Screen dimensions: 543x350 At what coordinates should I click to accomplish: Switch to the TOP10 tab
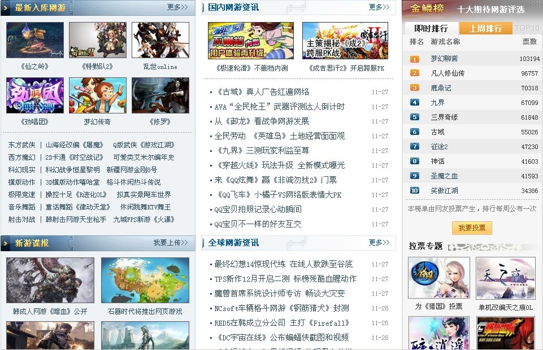pos(527,28)
